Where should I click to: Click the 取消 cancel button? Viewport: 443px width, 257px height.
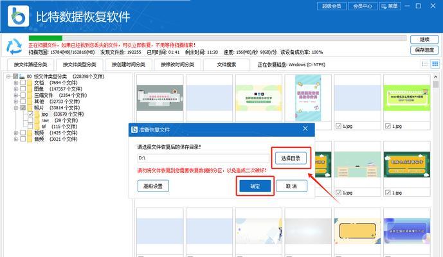pos(291,186)
